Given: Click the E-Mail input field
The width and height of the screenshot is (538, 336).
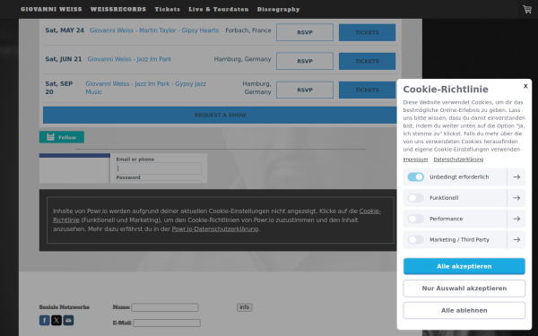Looking at the screenshot, I should (167, 323).
